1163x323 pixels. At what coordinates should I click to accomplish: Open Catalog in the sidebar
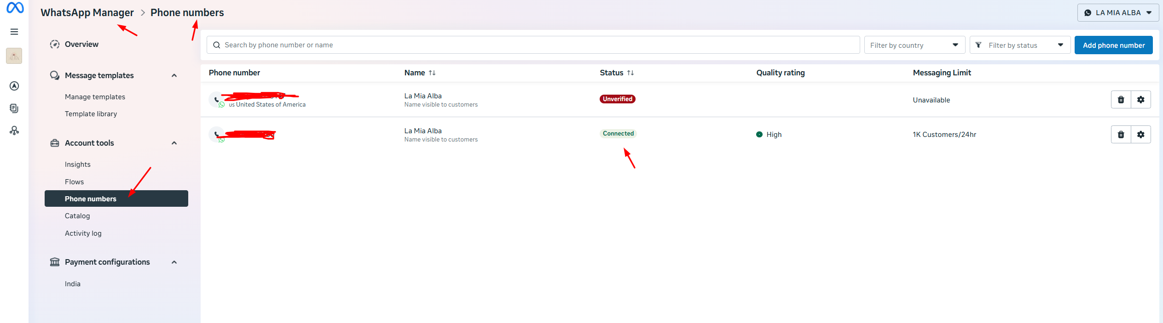[77, 216]
